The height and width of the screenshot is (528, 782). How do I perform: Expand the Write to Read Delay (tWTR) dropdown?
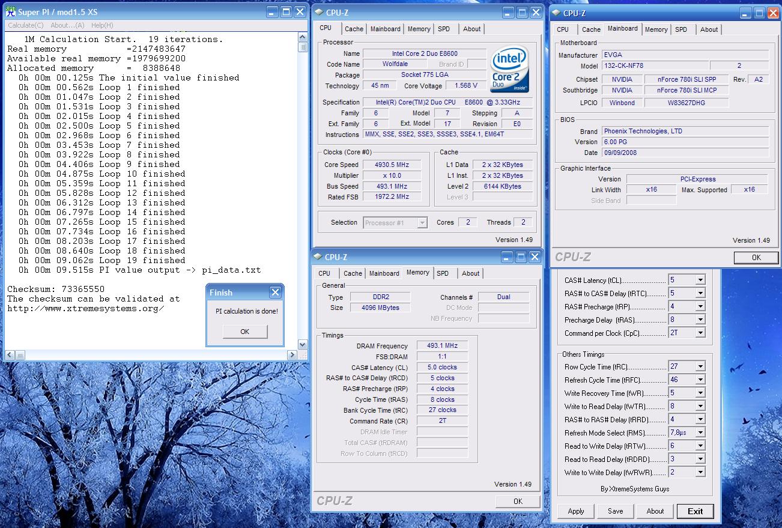pyautogui.click(x=700, y=406)
